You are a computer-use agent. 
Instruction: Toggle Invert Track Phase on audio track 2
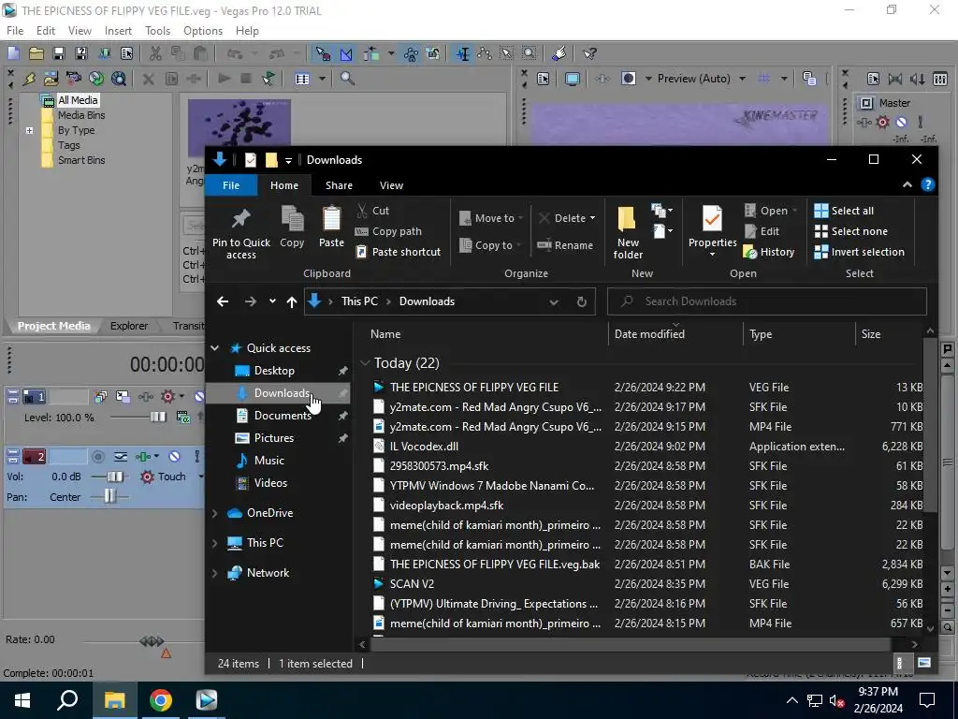click(121, 456)
